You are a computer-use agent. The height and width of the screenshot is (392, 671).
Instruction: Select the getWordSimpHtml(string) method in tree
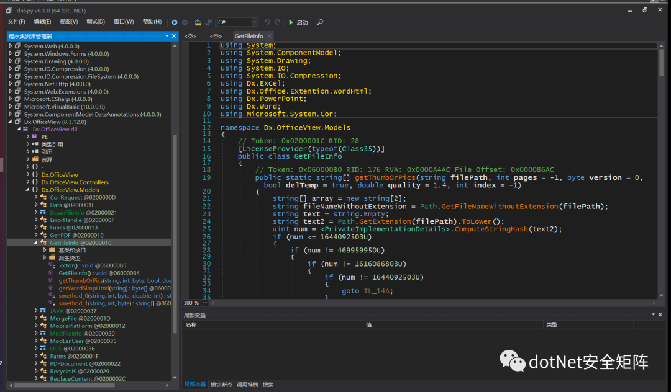click(x=115, y=288)
